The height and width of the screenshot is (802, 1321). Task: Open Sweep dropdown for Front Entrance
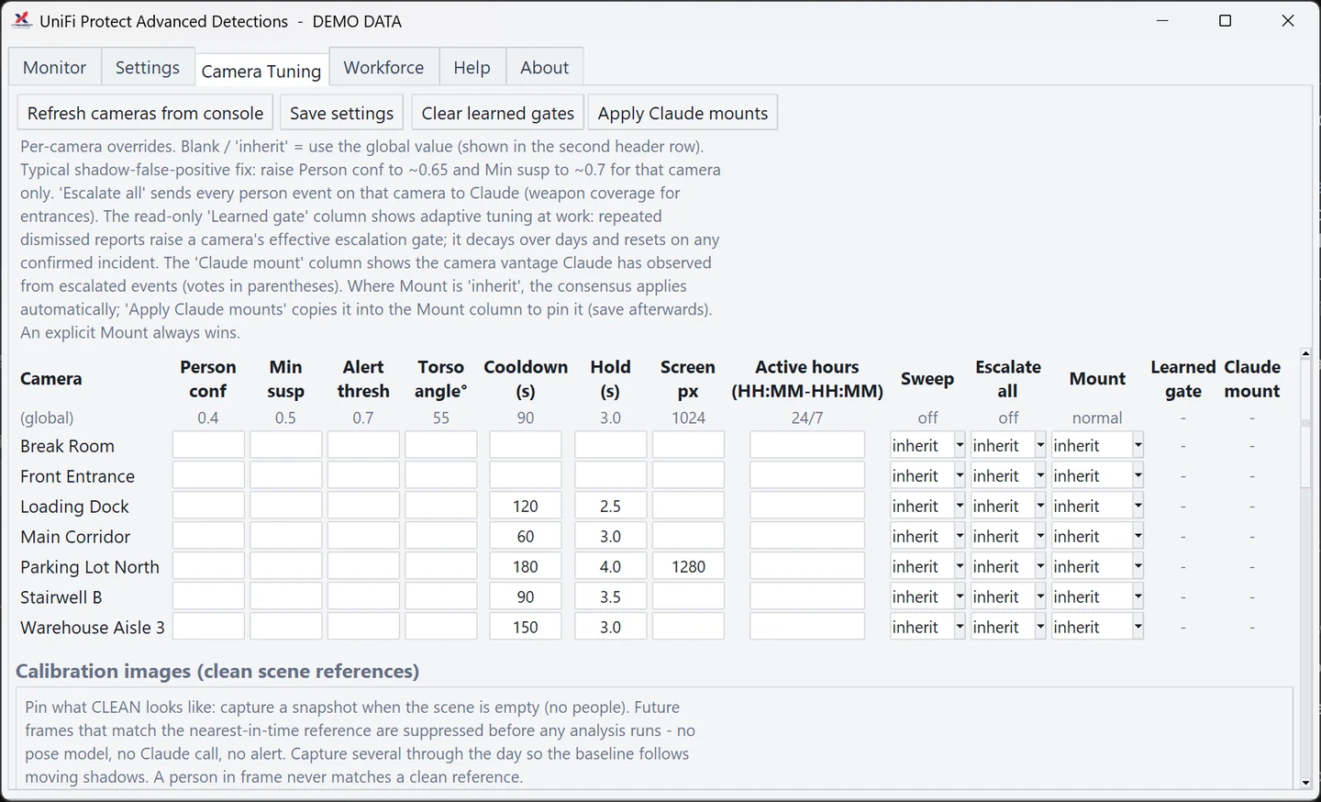(927, 476)
